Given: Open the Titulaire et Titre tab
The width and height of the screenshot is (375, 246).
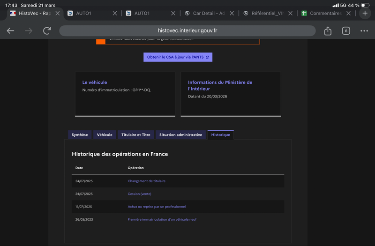Looking at the screenshot, I should 136,135.
